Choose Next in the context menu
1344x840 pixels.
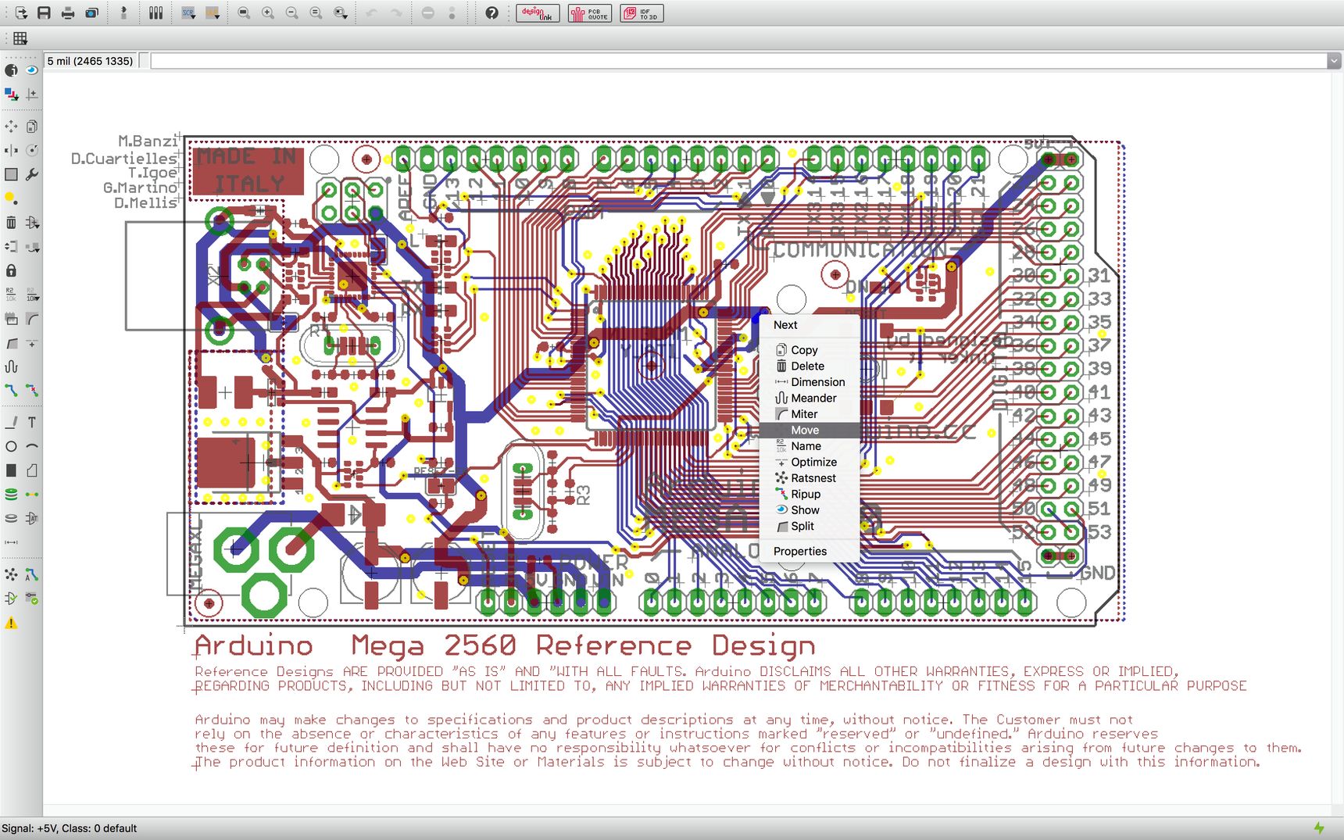[x=810, y=325]
